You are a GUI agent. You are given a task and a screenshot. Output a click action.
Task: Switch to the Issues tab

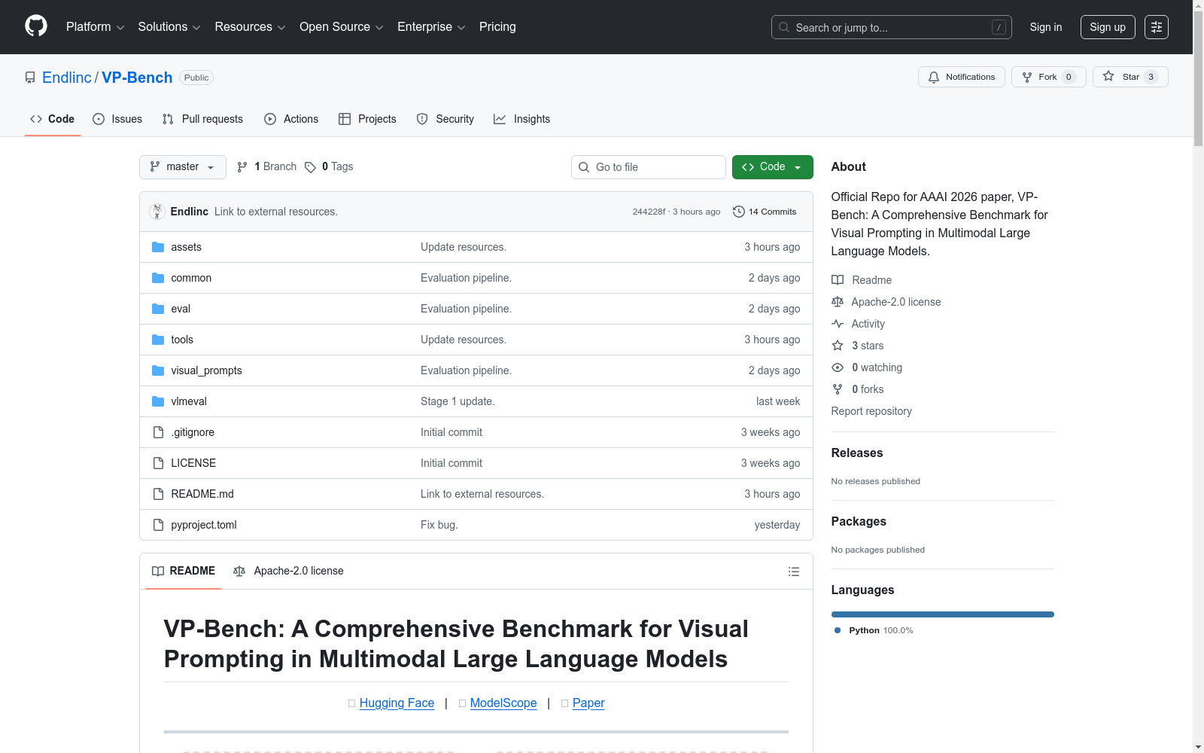coord(117,119)
